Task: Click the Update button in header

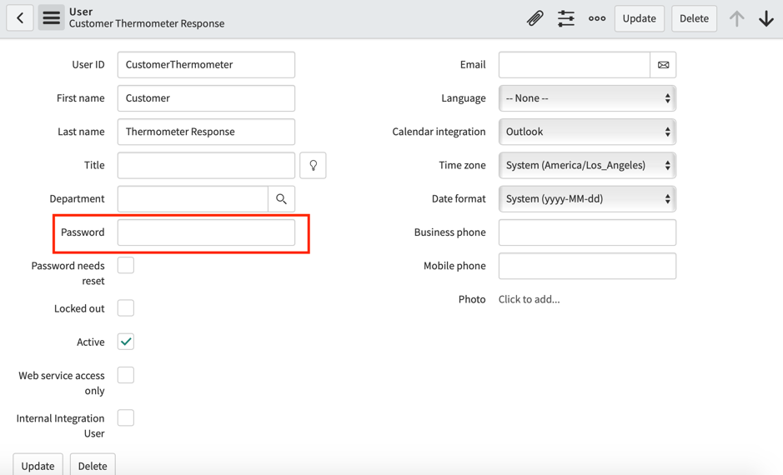Action: [x=640, y=18]
